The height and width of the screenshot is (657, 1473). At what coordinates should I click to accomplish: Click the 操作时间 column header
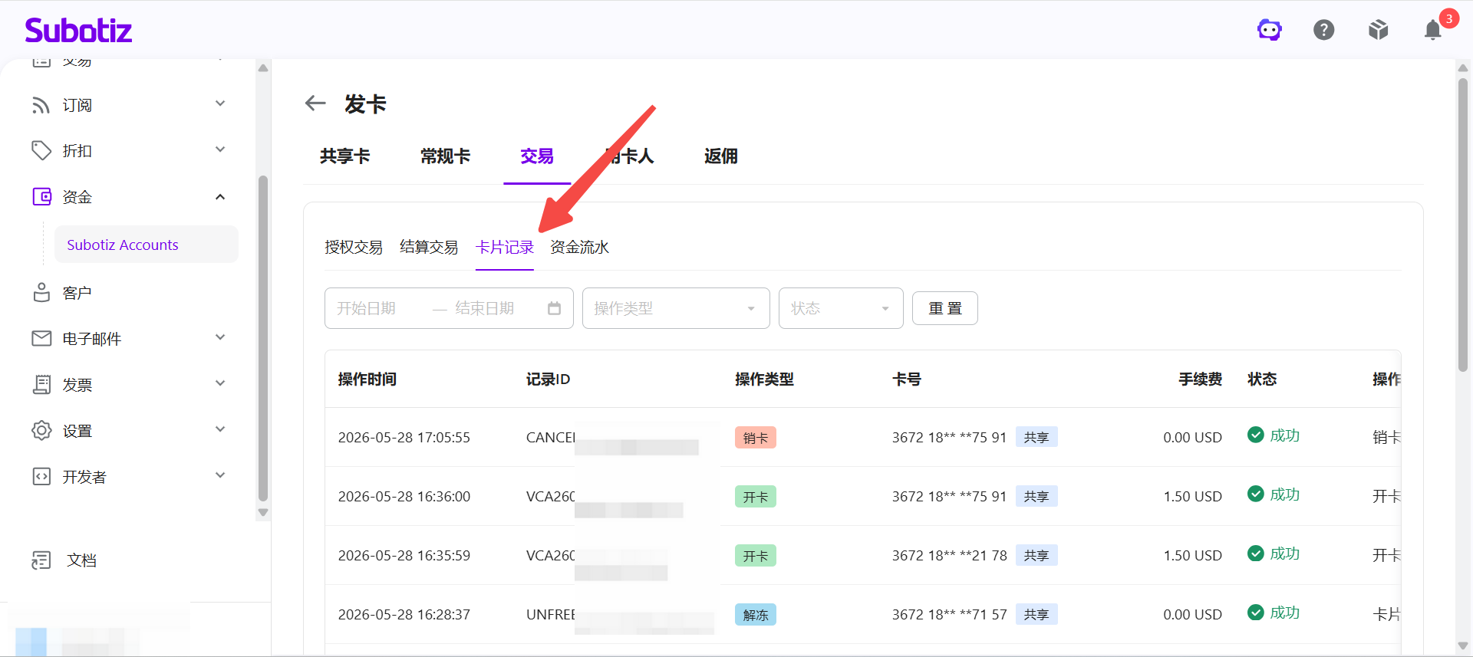tap(367, 379)
